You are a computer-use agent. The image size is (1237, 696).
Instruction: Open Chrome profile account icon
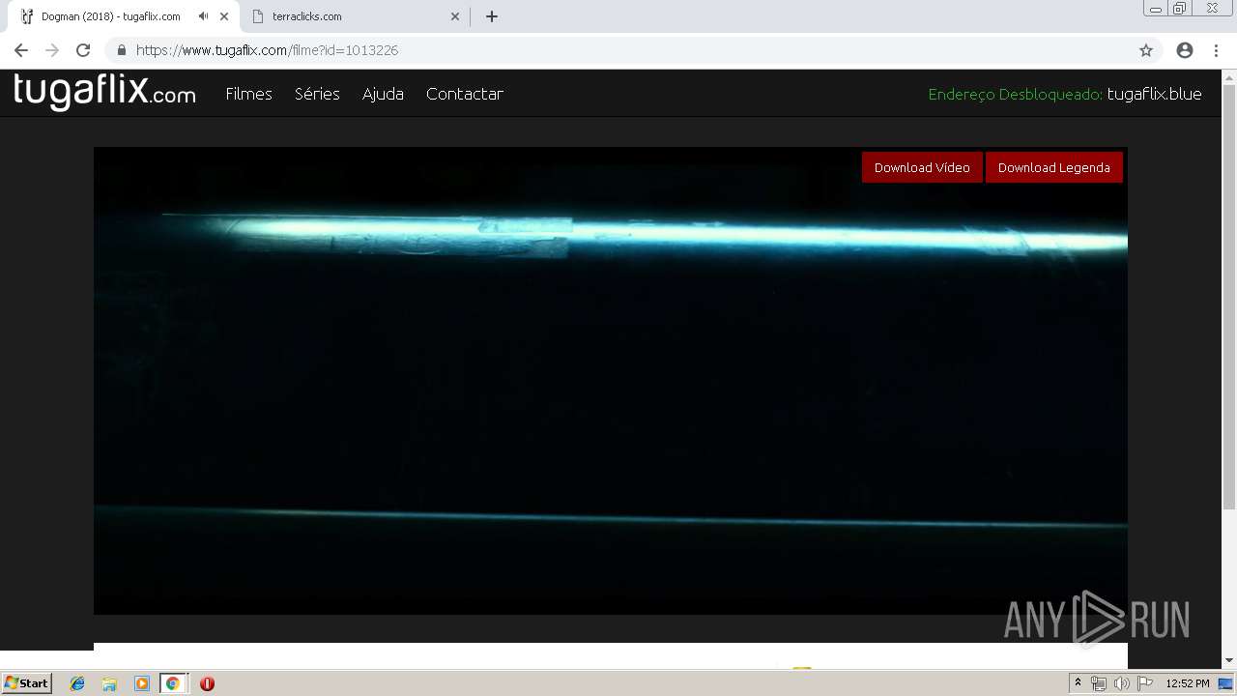tap(1185, 50)
